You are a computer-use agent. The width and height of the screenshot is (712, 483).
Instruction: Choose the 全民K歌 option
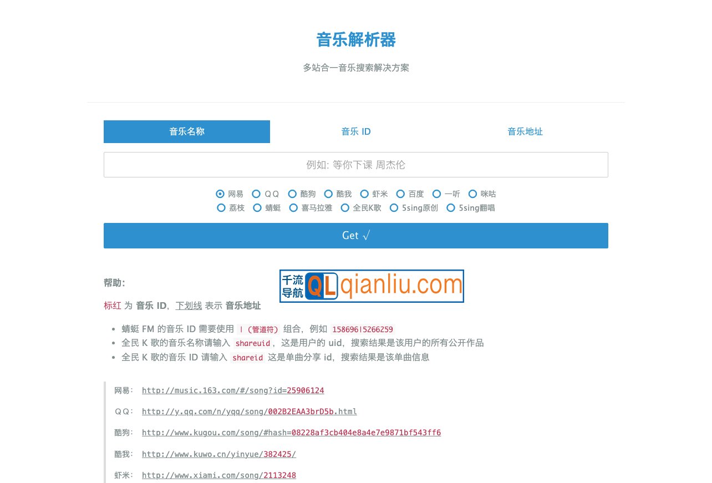345,207
